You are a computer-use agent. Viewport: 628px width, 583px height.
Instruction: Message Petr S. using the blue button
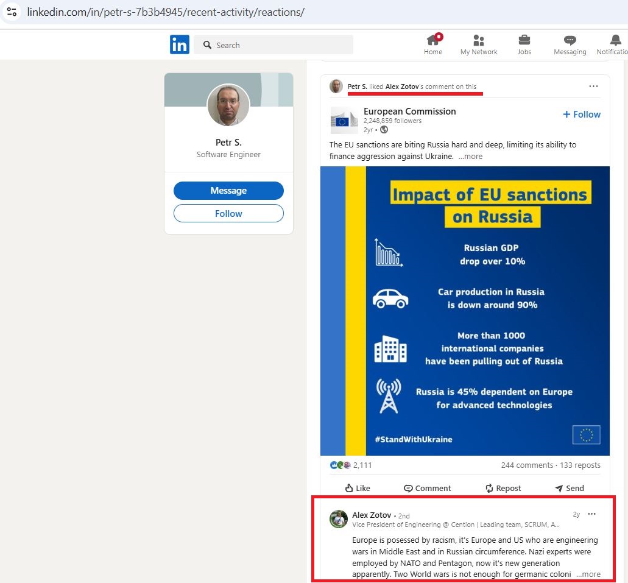coord(228,190)
